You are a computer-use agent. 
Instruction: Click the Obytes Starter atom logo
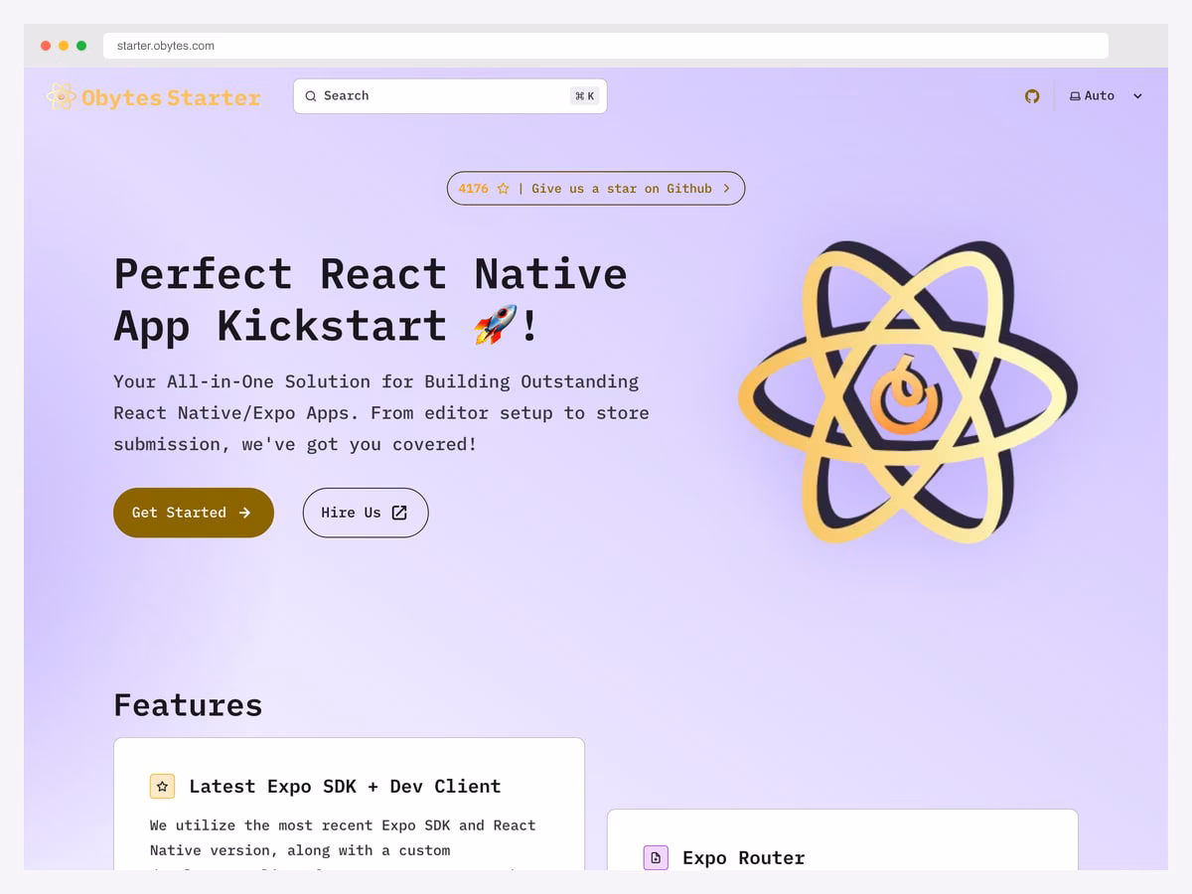coord(61,96)
